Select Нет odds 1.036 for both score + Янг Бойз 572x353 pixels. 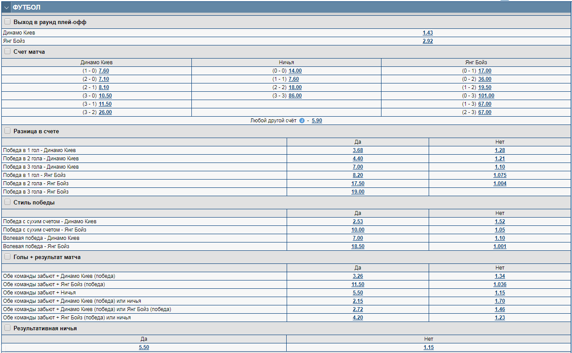pos(500,284)
